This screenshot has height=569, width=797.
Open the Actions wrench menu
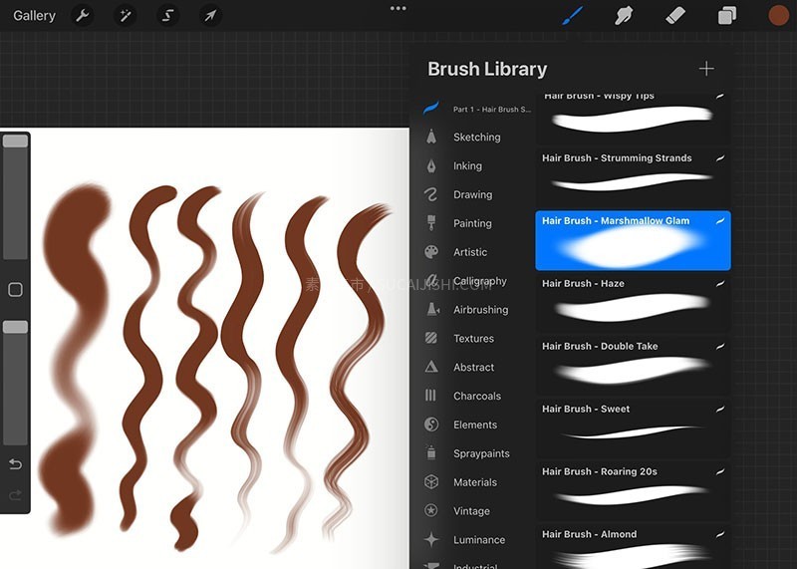[x=83, y=16]
